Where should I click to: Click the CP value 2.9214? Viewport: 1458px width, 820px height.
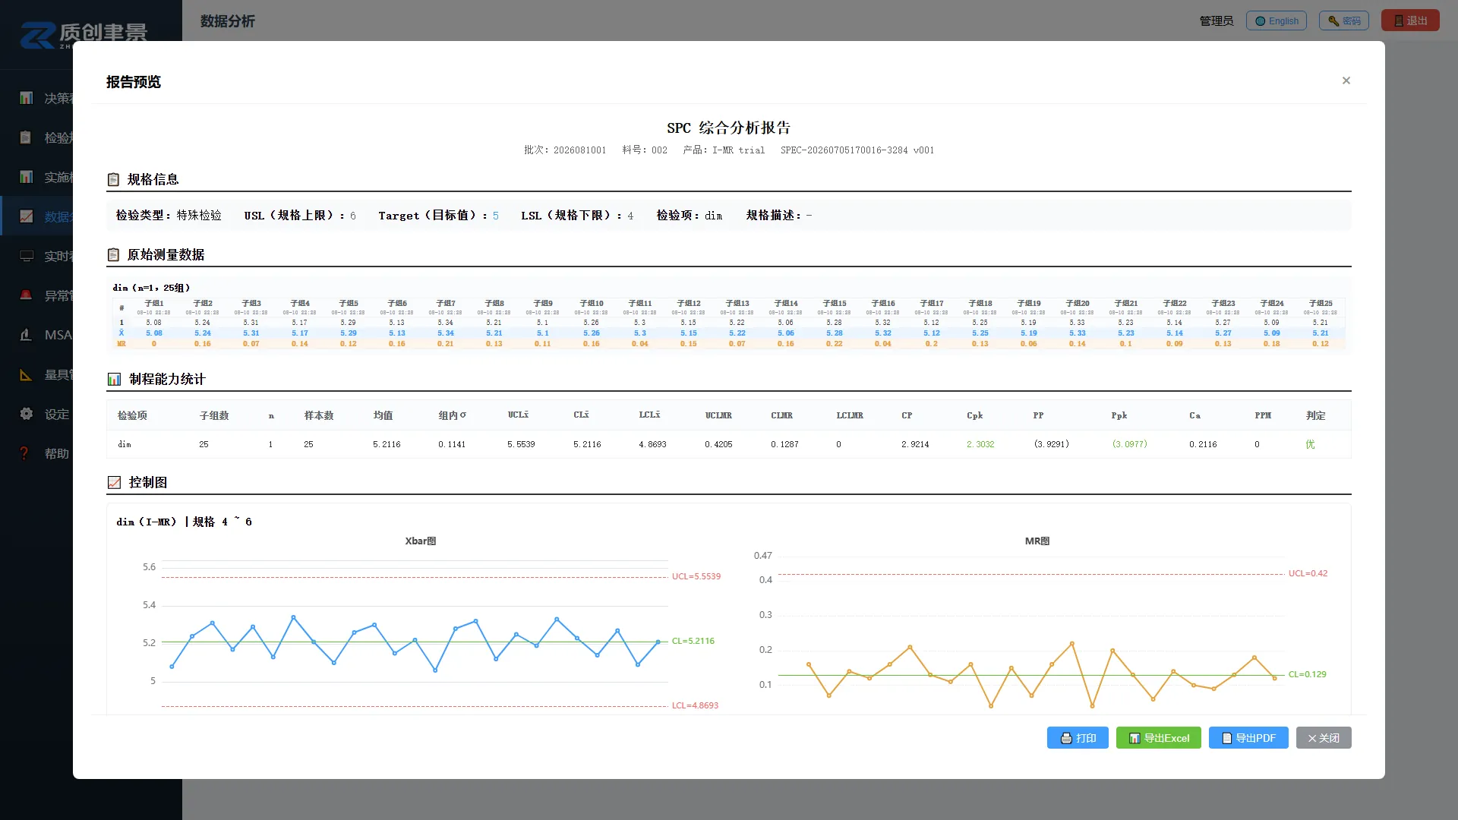(x=915, y=444)
